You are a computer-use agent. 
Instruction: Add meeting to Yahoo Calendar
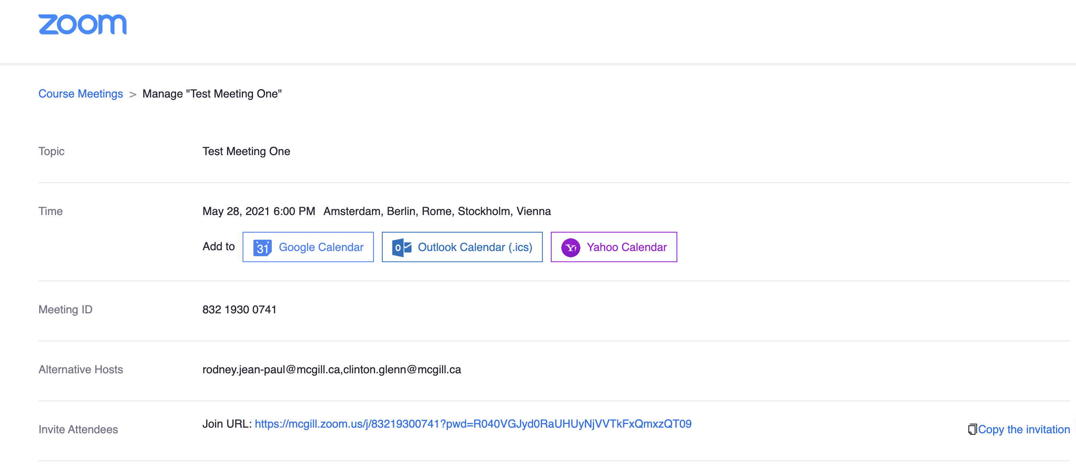[626, 247]
